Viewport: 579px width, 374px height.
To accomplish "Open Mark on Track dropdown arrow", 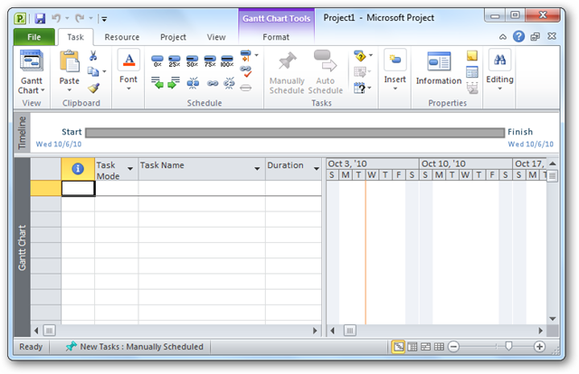I will point(257,55).
